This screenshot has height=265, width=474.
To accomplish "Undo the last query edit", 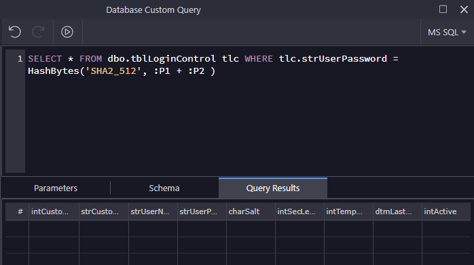I will 14,32.
